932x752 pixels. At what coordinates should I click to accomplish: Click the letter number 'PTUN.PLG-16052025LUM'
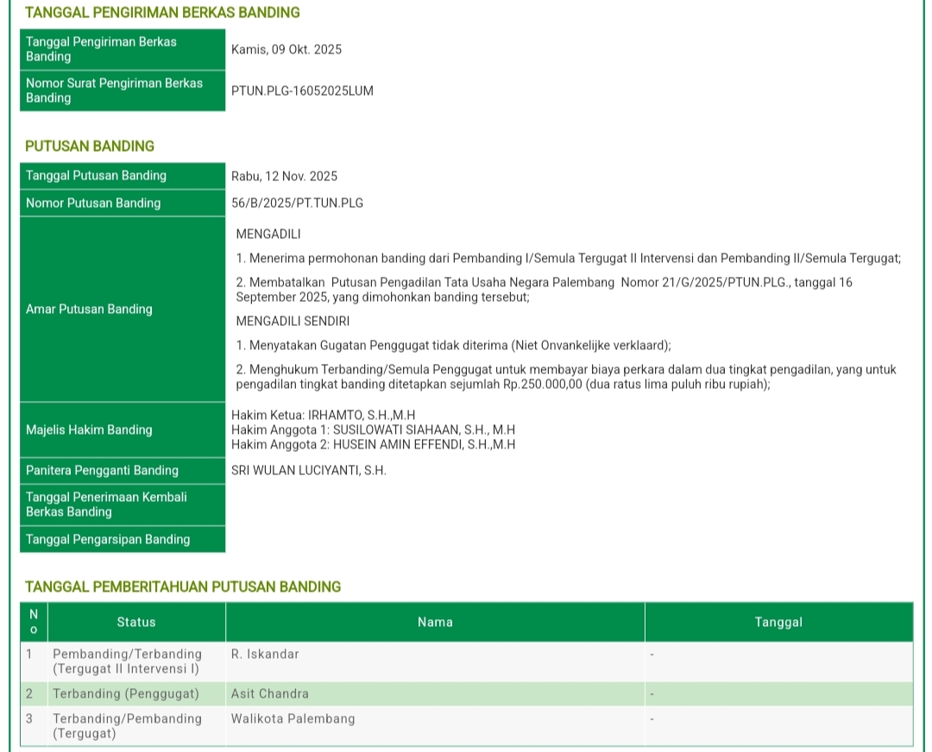302,91
